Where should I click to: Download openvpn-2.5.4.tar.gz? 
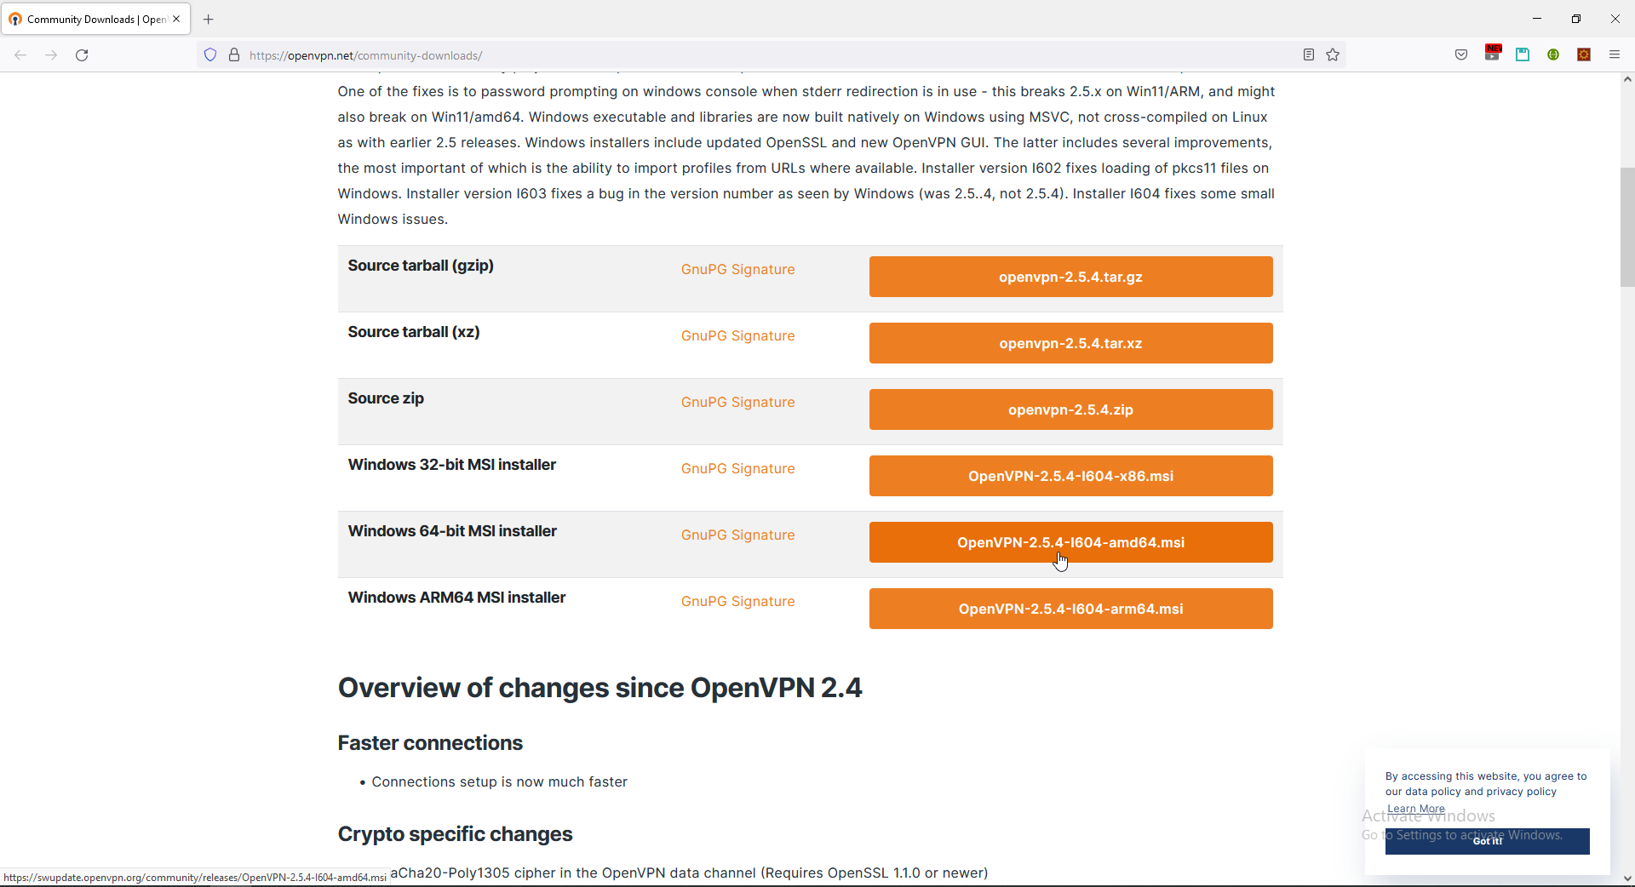1070,277
